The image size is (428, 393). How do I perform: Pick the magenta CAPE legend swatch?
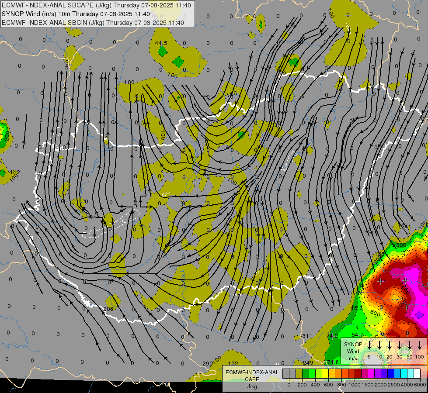pyautogui.click(x=372, y=373)
